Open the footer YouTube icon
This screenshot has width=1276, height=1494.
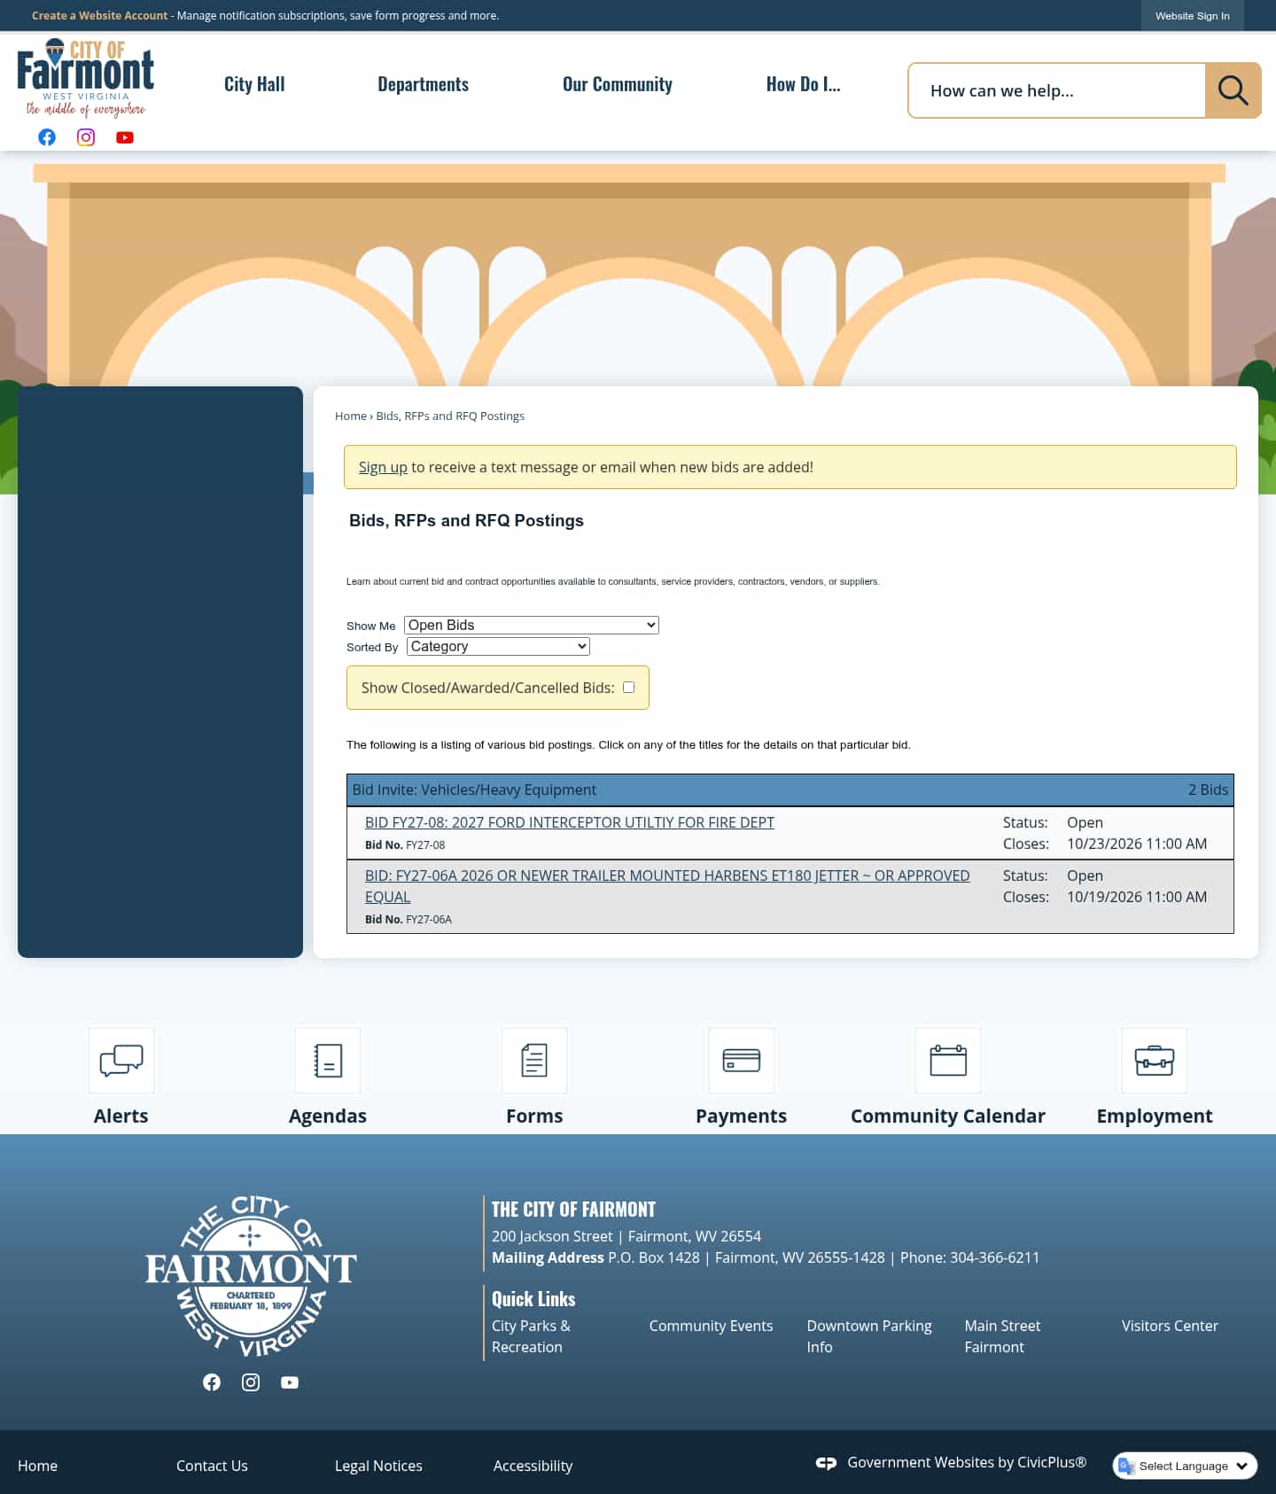[290, 1382]
